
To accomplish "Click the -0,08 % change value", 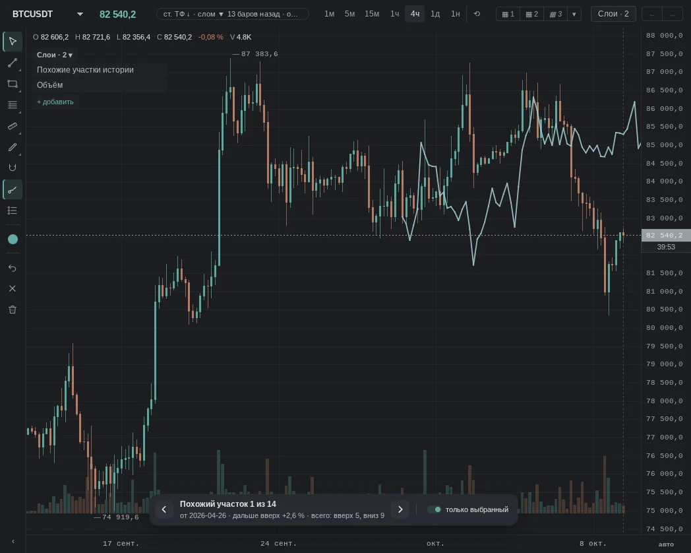I will (210, 37).
